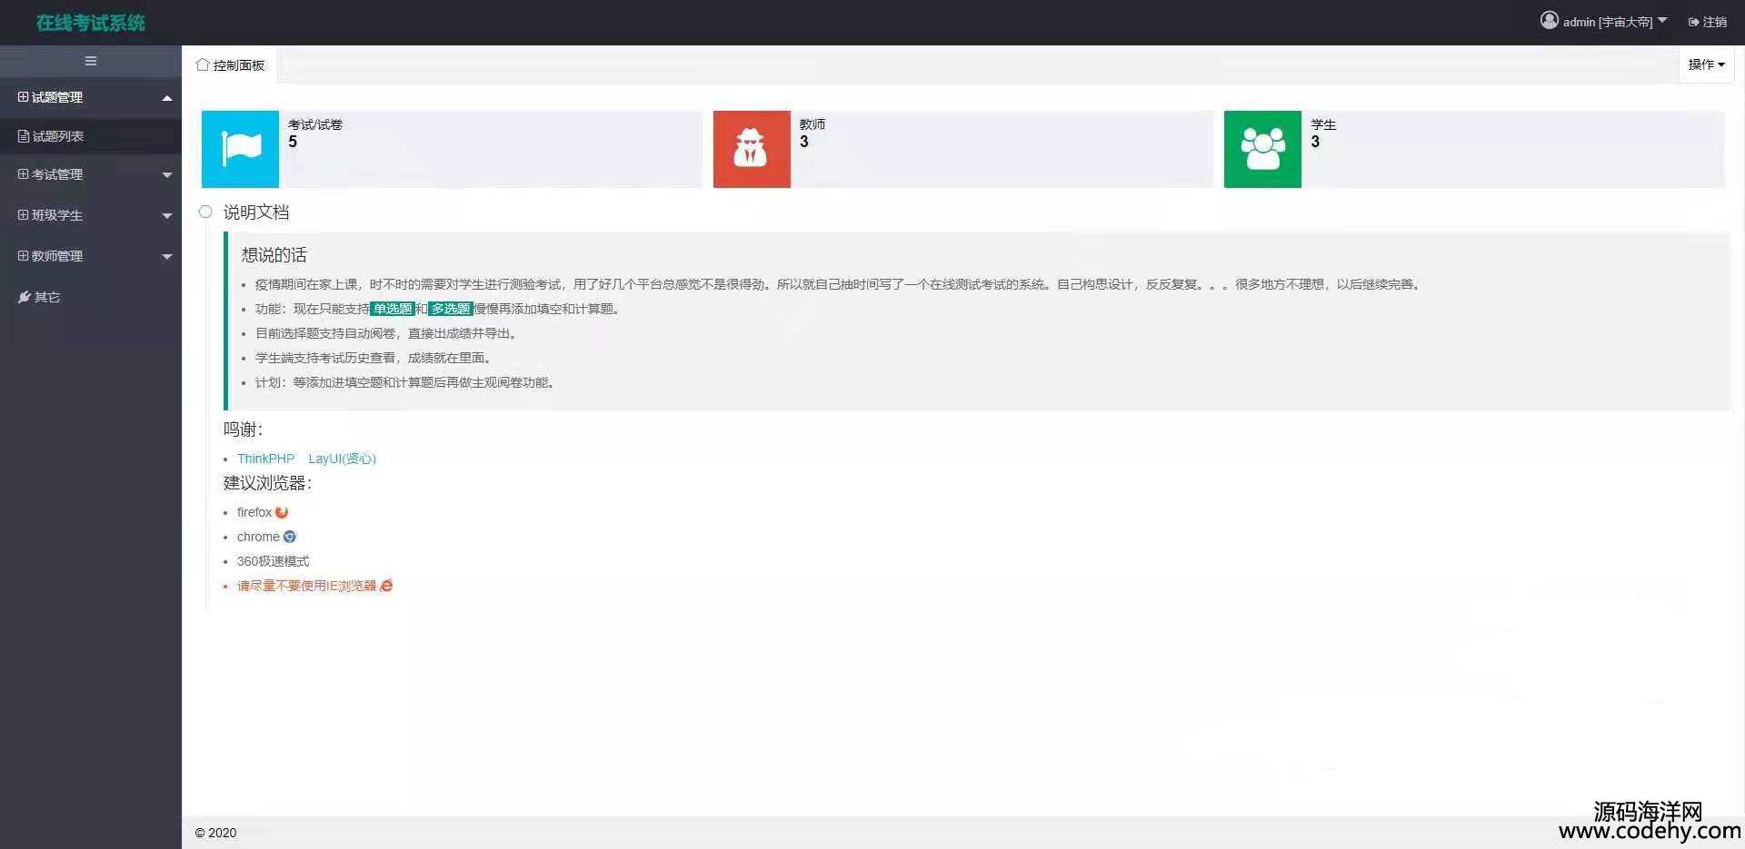Click the home icon in 控制面板 tab
The image size is (1745, 849).
(x=203, y=64)
